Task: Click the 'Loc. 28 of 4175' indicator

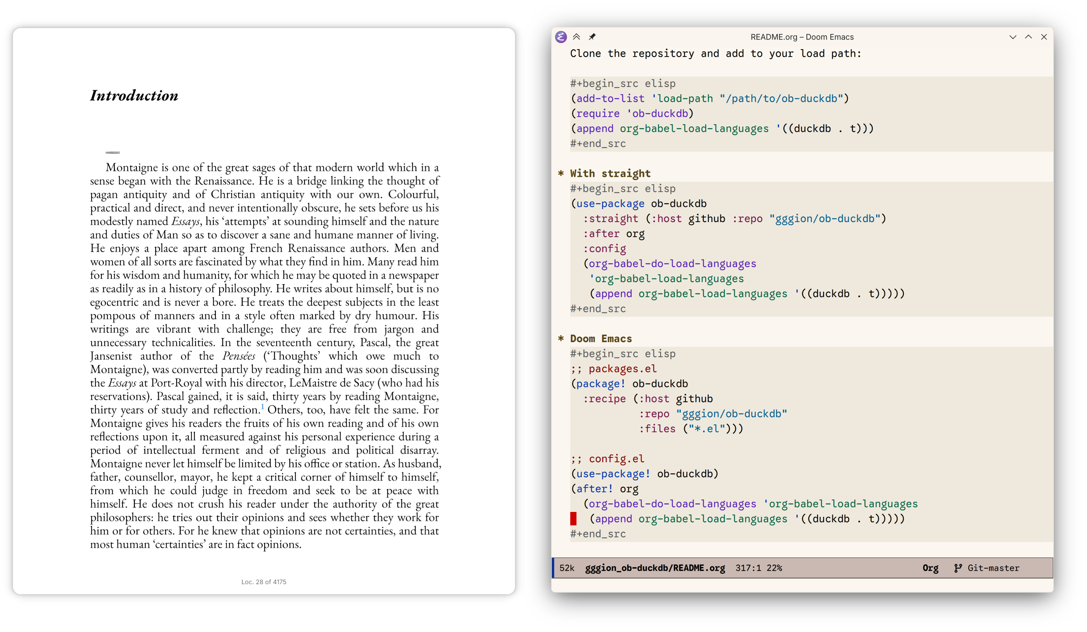Action: point(264,582)
